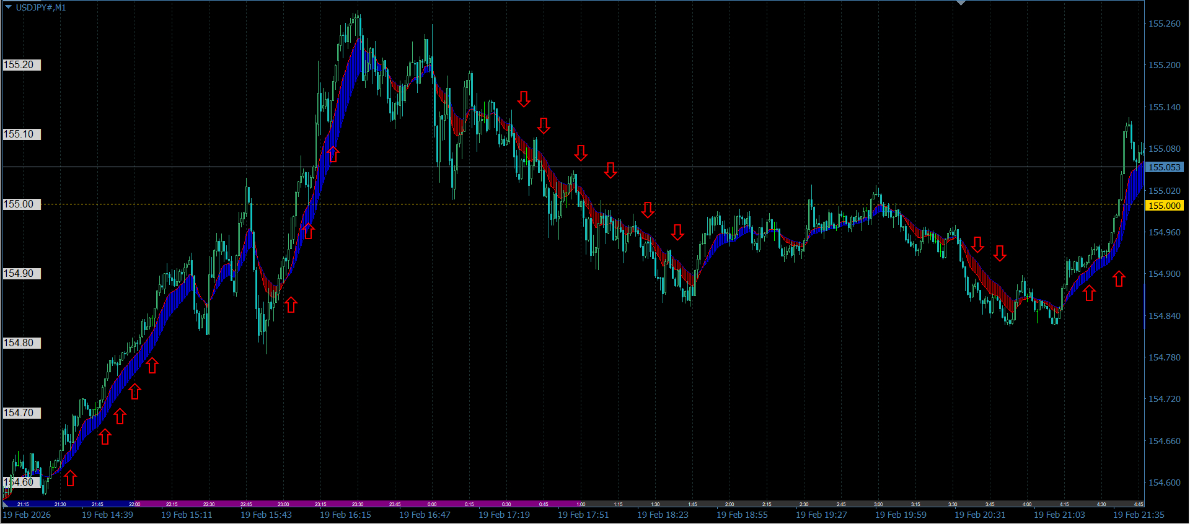Click the 154.80 price label on the left
1190x524 pixels.
coord(22,343)
